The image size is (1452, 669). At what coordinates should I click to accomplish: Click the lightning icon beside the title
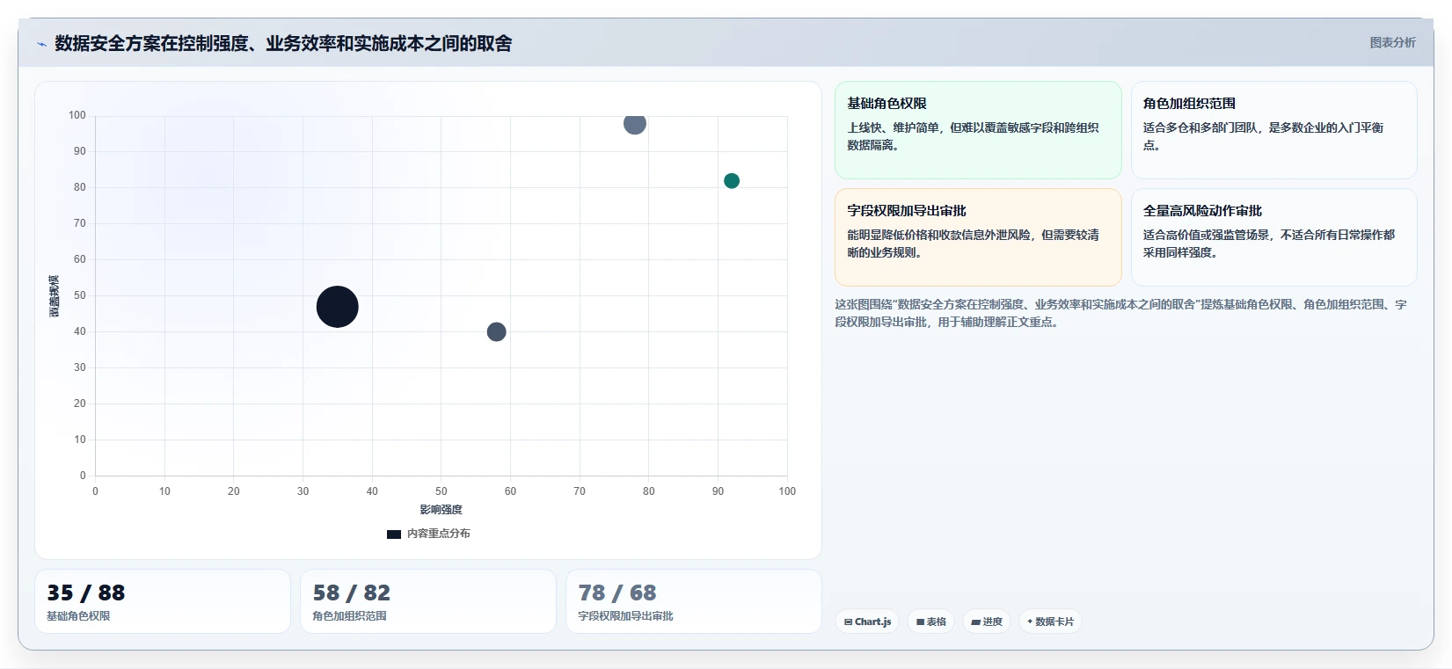[41, 44]
